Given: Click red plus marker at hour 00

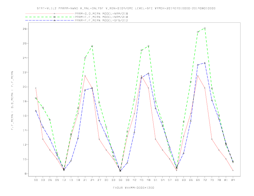Looking at the screenshot, I should click(x=36, y=88).
